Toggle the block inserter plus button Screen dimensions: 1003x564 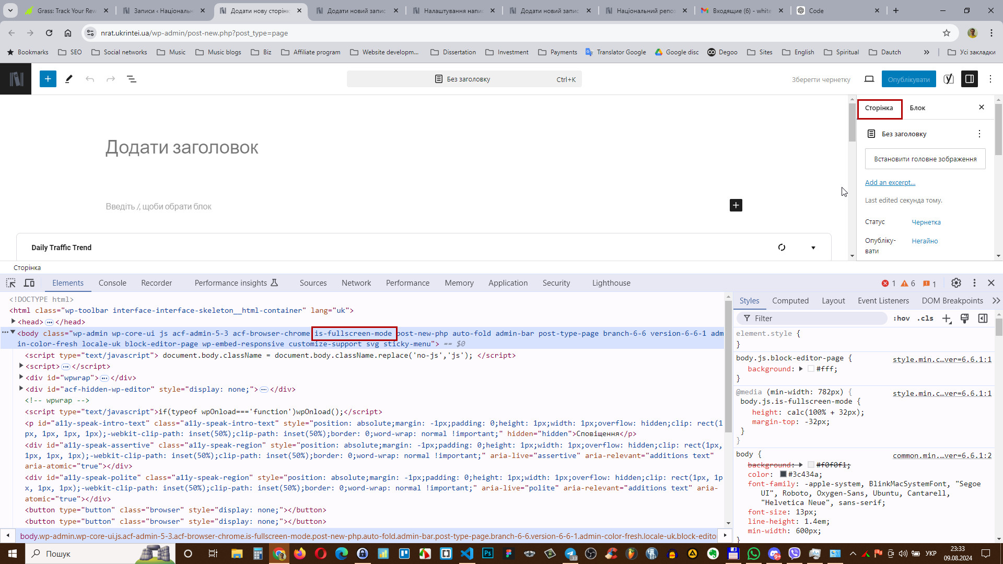click(48, 79)
